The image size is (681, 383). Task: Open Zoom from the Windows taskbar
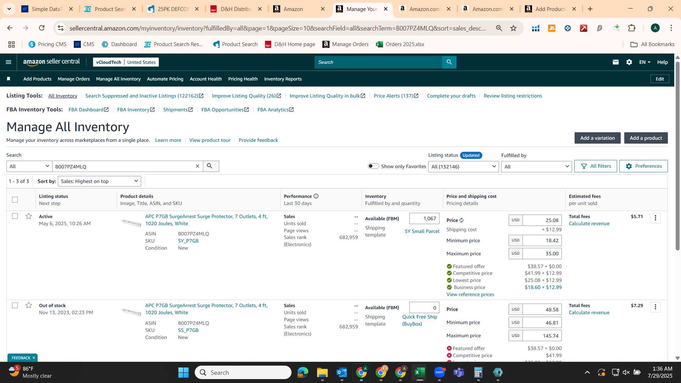point(439,372)
